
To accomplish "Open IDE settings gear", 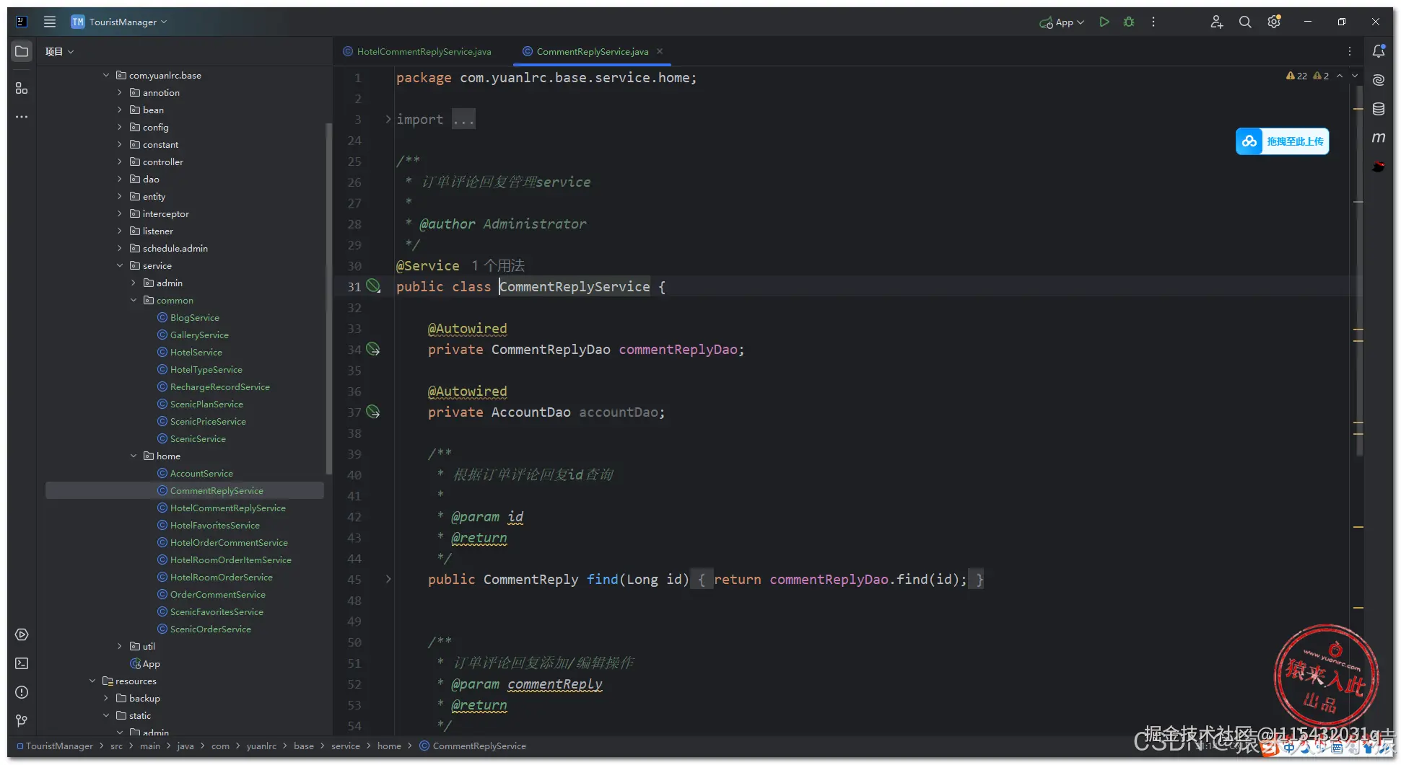I will (1274, 22).
